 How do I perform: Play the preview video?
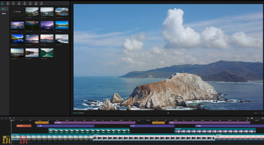pyautogui.click(x=168, y=113)
